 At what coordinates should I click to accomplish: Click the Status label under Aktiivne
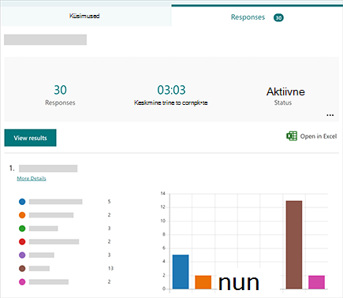[x=283, y=102]
